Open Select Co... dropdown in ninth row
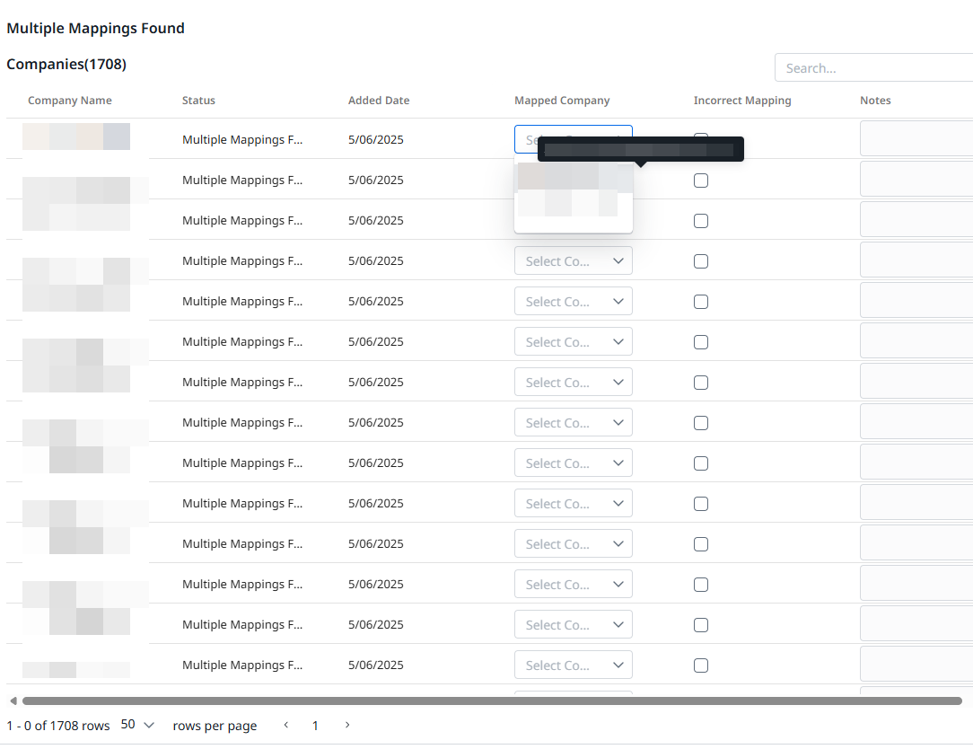 (x=574, y=463)
